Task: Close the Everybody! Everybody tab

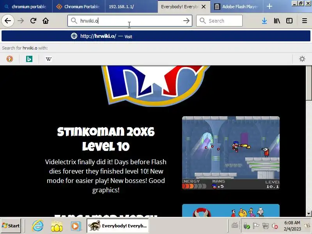Action: click(203, 7)
